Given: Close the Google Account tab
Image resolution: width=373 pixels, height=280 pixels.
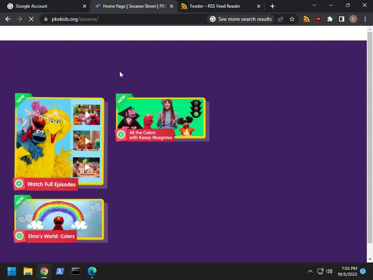Looking at the screenshot, I should [x=85, y=6].
